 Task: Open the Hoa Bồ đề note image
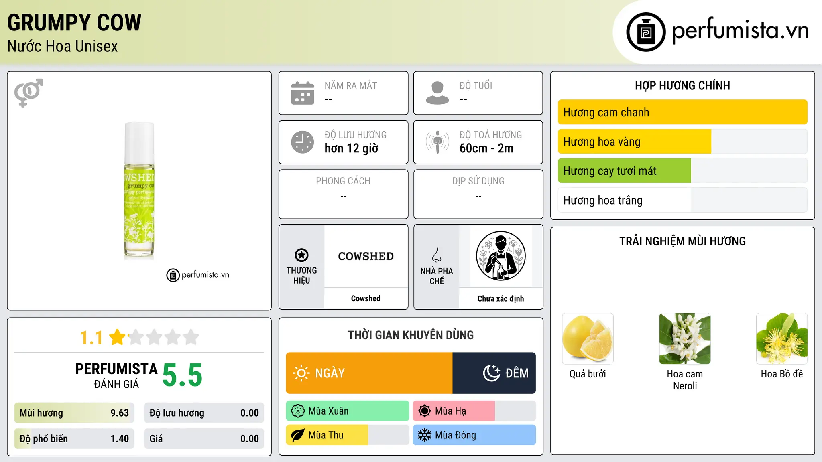tap(782, 339)
